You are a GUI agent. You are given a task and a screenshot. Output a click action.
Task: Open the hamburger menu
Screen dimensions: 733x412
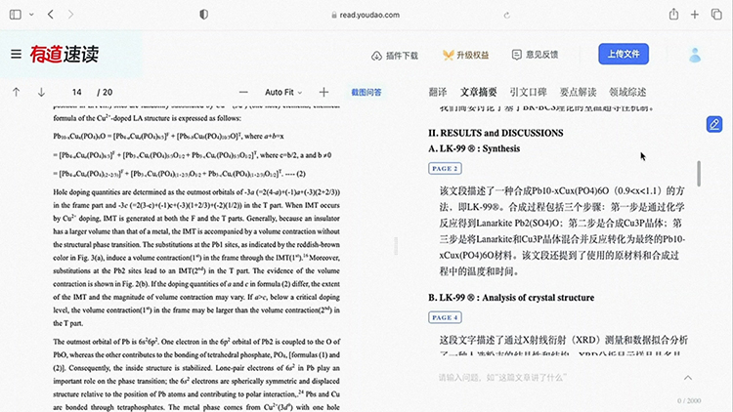[x=16, y=55]
